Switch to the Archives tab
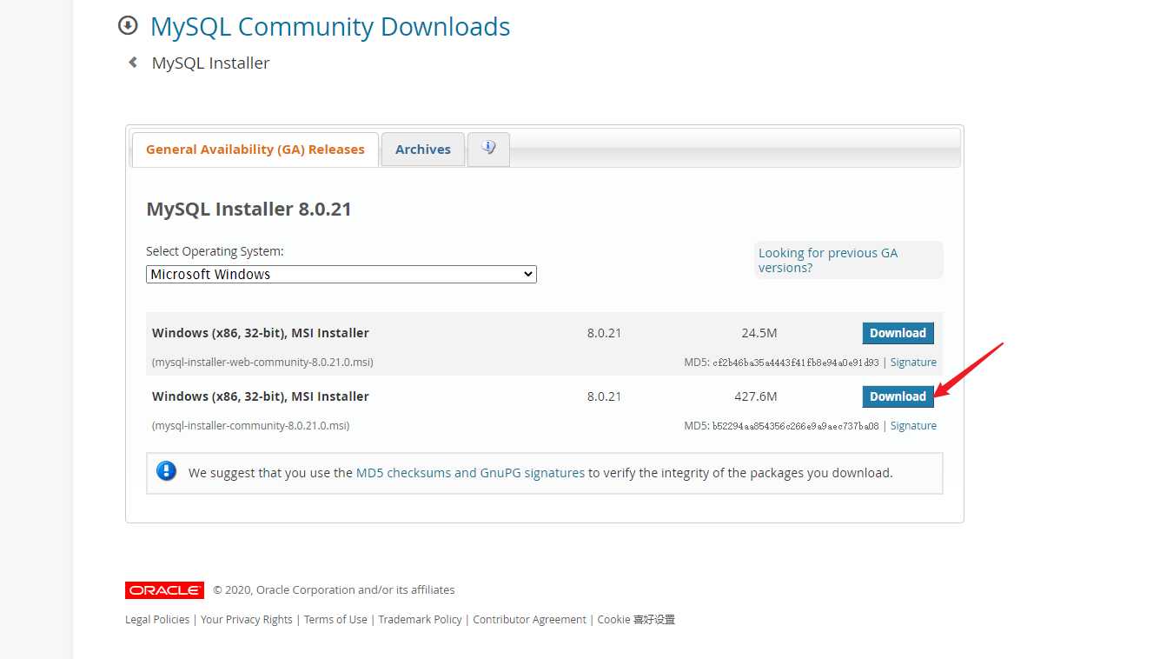Screen dimensions: 1173x659 [x=423, y=150]
